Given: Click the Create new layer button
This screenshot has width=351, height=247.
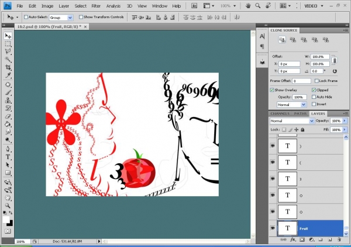Looking at the screenshot, I should tap(329, 239).
